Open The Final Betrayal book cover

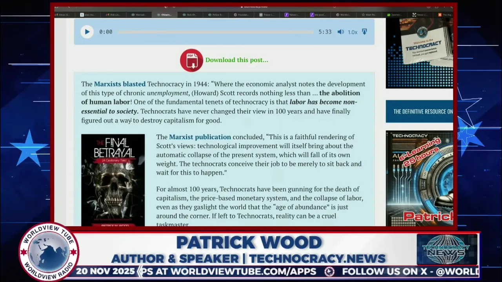coord(113,180)
